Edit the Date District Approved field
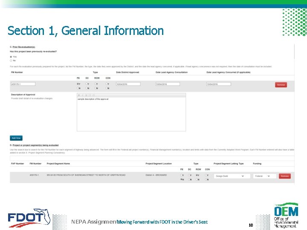307x230 pixels. pyautogui.click(x=128, y=84)
